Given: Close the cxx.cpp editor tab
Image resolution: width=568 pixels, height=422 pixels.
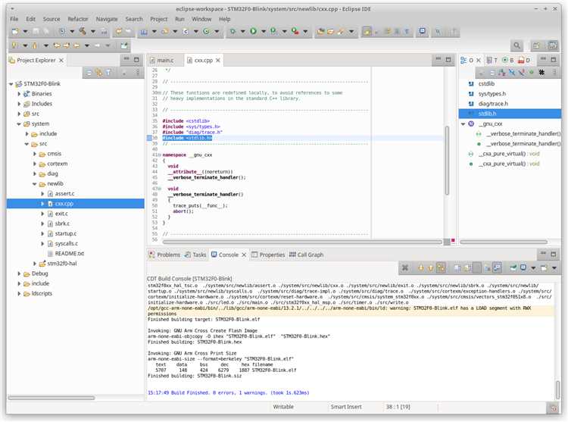Looking at the screenshot, I should 218,61.
